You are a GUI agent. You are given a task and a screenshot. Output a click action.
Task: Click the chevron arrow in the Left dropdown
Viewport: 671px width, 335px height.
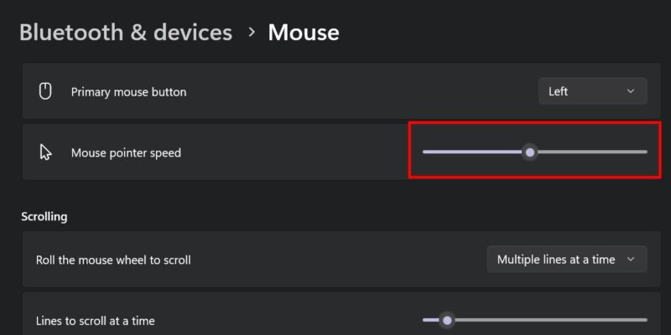click(x=631, y=91)
